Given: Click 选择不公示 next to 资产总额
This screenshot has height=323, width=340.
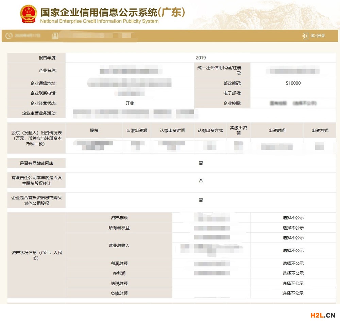Looking at the screenshot, I should 293,218.
